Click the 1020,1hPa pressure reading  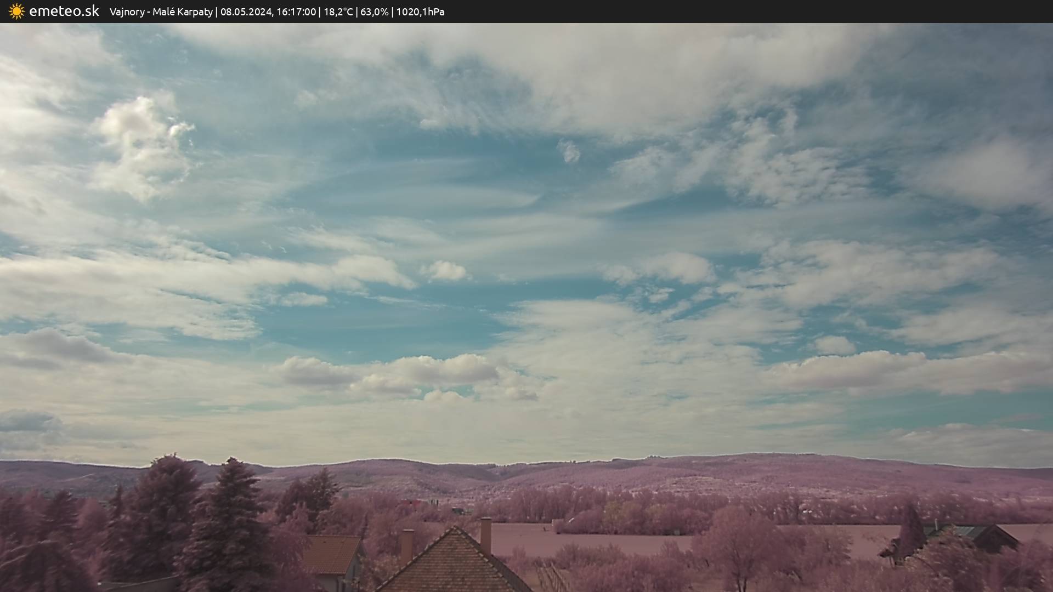pyautogui.click(x=420, y=12)
